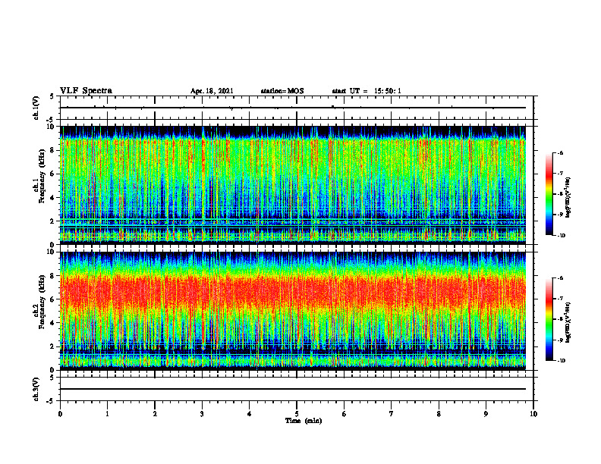Click the ch.2 frequency tick label "6"

[x=53, y=299]
